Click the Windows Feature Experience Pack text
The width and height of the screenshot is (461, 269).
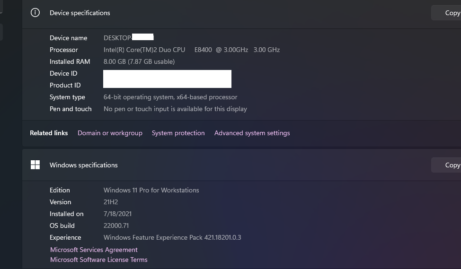coord(172,237)
